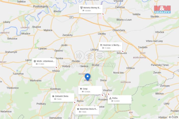
Task: Click the red arrow marker at Hřivice
Action: [x=56, y=67]
